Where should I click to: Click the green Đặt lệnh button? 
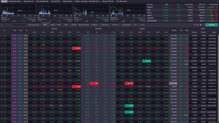point(211,25)
